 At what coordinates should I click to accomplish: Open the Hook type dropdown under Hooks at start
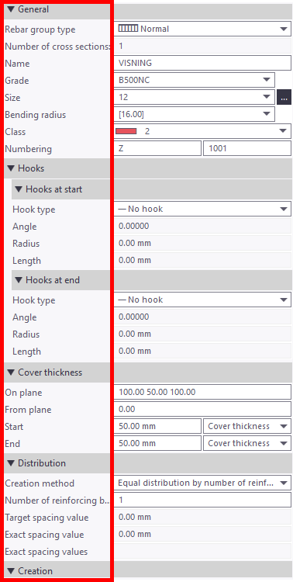[202, 209]
